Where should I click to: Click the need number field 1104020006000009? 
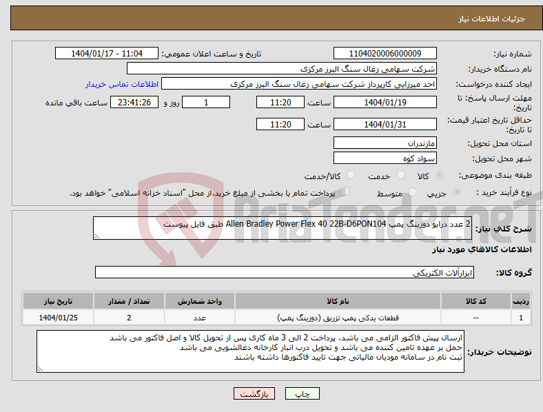click(x=385, y=53)
